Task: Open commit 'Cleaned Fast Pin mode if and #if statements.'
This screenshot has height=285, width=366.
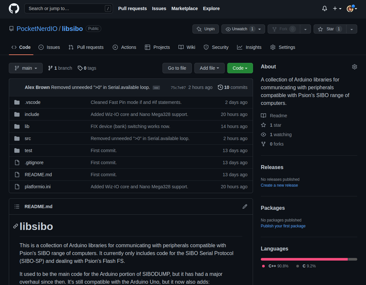Action: 136,103
